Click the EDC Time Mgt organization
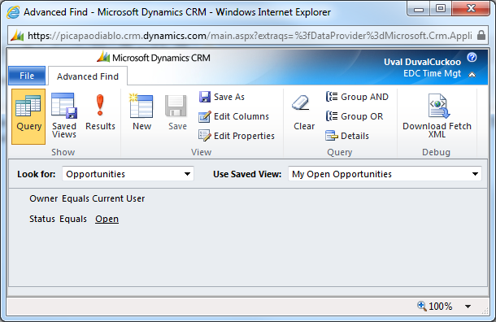This screenshot has height=322, width=496. pos(432,73)
